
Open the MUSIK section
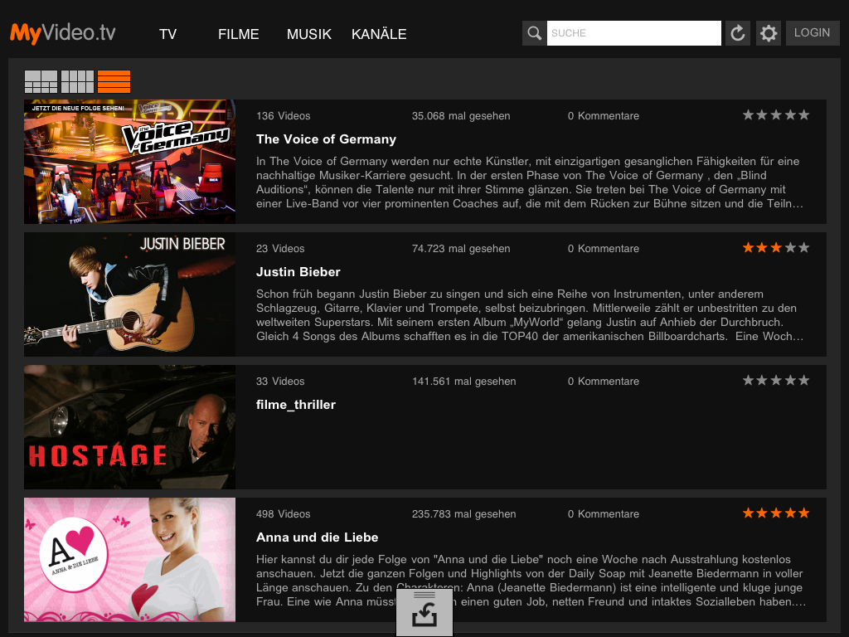(x=308, y=34)
